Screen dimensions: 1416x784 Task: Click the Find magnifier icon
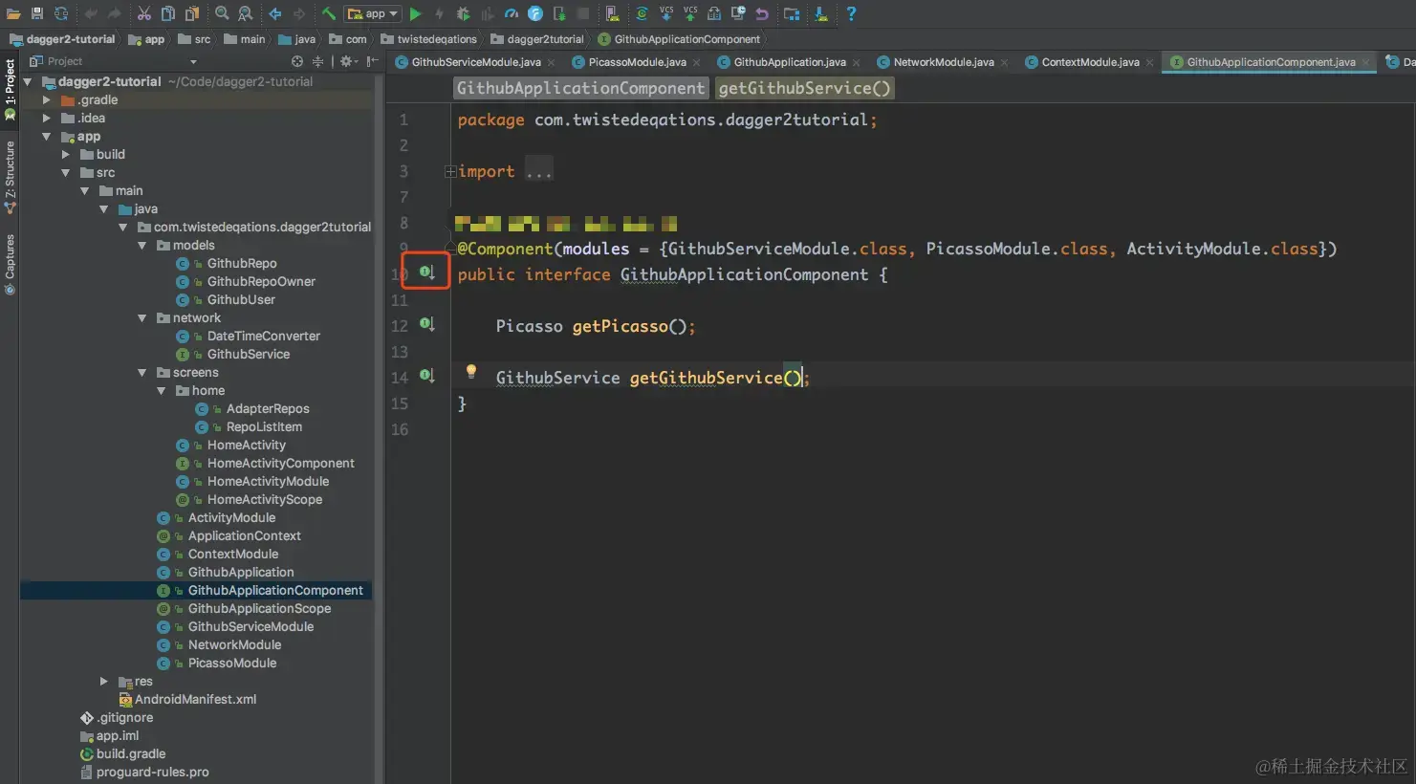pyautogui.click(x=222, y=13)
